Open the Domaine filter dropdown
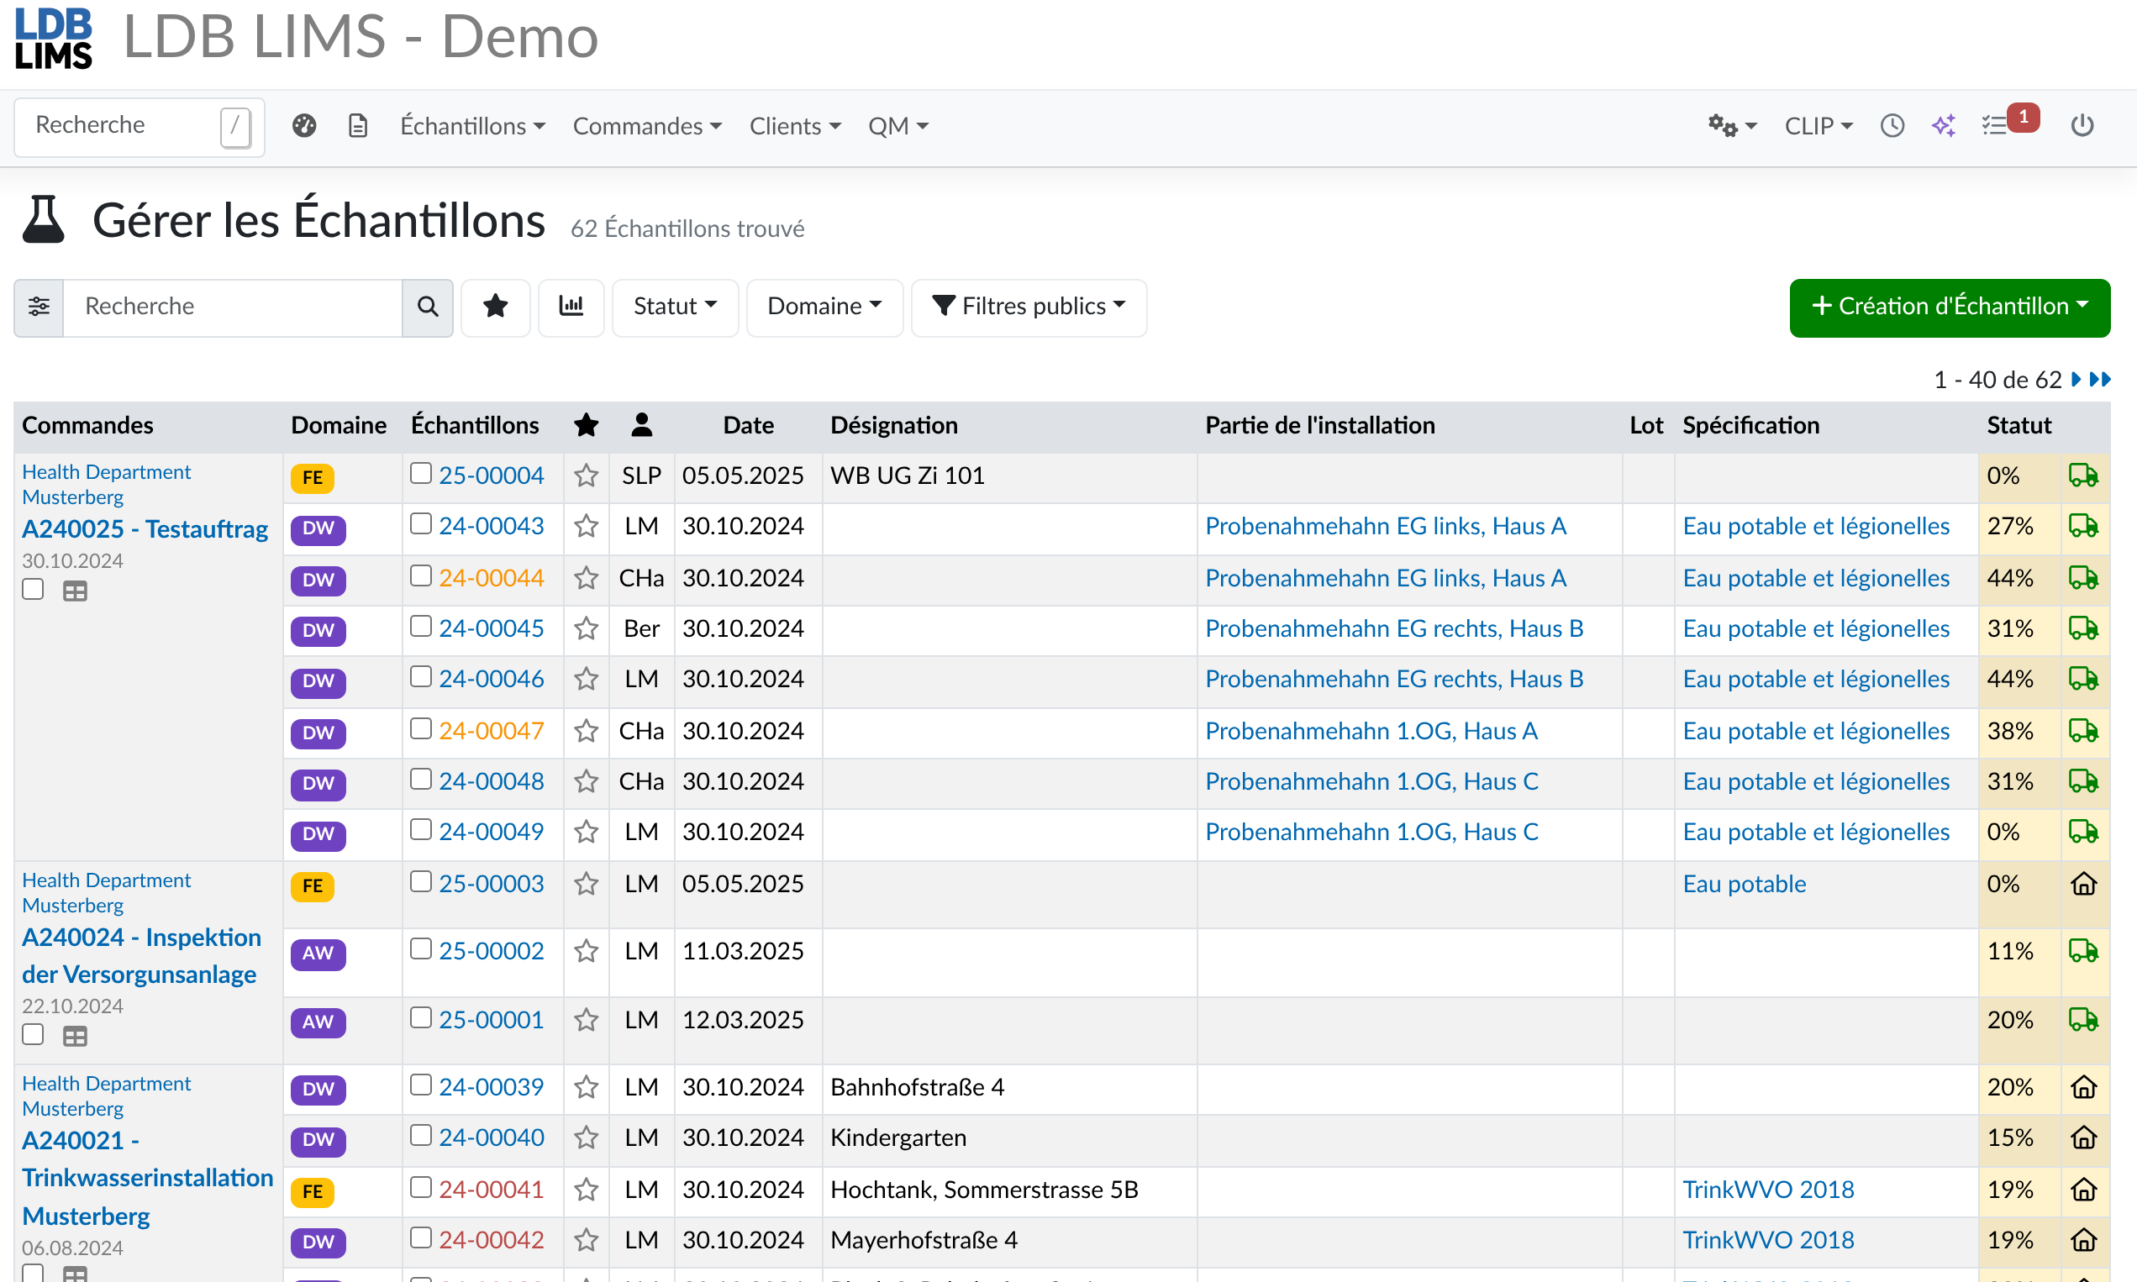 pyautogui.click(x=824, y=307)
